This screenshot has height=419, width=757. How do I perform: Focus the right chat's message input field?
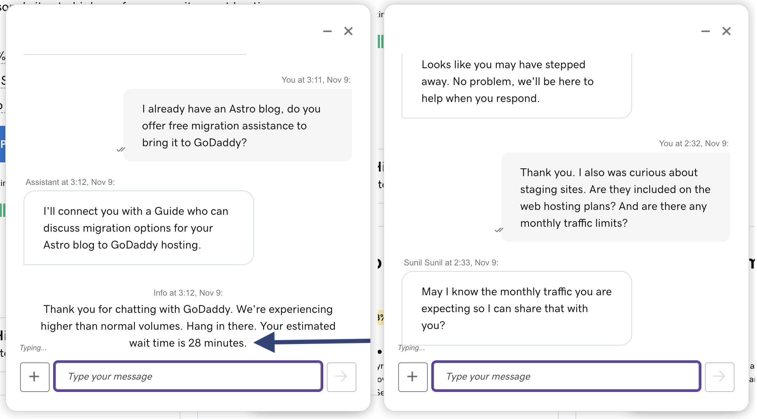(566, 376)
